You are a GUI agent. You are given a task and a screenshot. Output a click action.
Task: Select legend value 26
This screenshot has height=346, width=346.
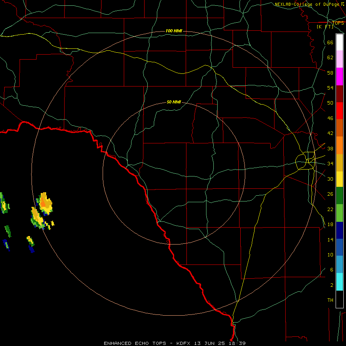[330, 194]
